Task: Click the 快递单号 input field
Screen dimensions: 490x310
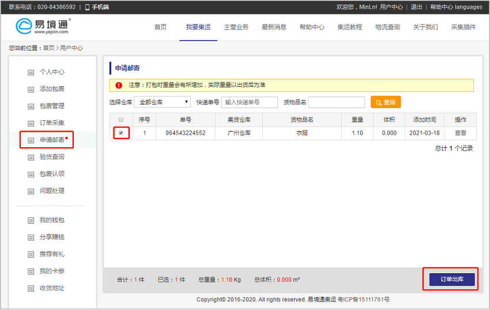Action: (249, 102)
